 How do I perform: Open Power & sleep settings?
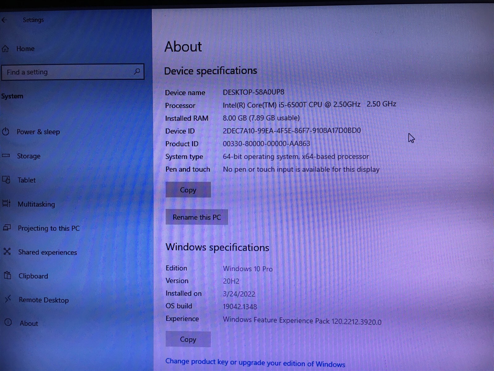[38, 132]
